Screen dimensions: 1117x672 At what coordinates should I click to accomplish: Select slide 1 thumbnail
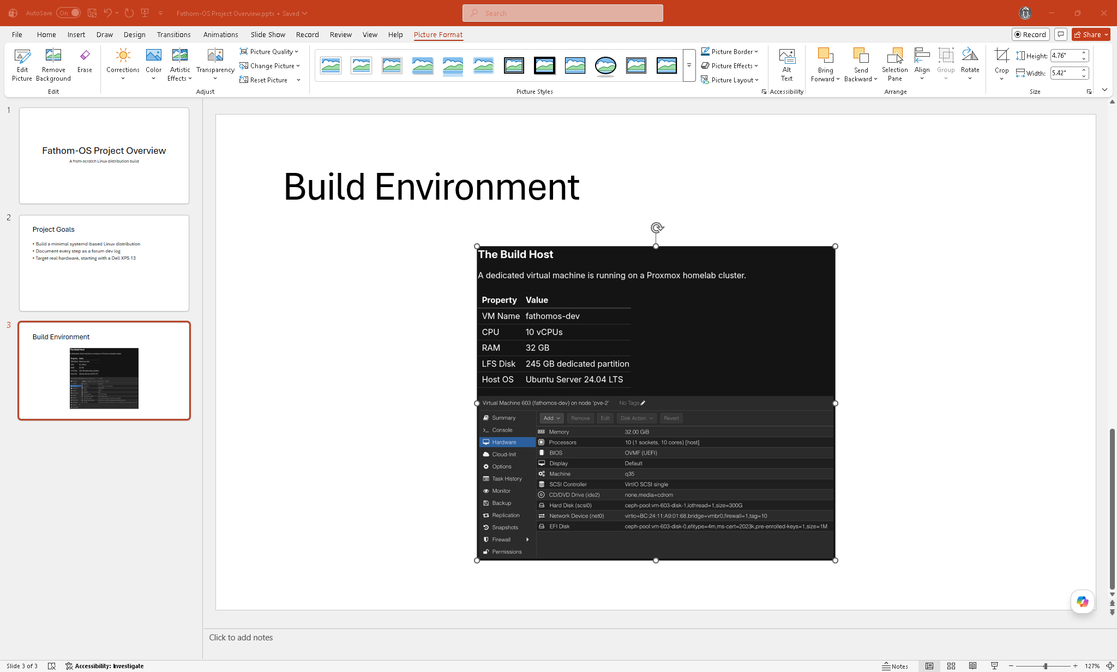pos(104,155)
